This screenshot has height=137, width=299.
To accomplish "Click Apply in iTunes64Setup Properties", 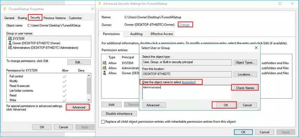I will pyautogui.click(x=85, y=127).
